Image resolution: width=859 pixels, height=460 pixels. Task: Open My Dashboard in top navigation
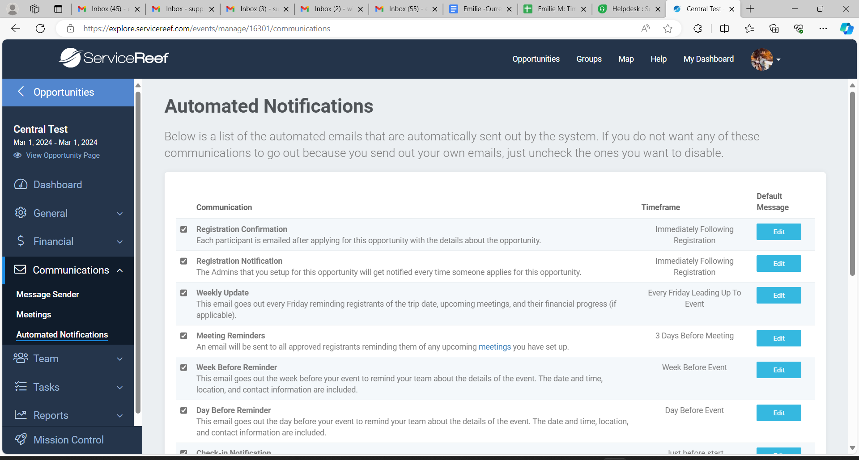click(x=709, y=59)
